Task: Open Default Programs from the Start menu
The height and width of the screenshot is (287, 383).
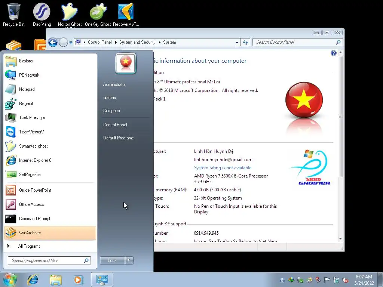Action: pyautogui.click(x=118, y=138)
